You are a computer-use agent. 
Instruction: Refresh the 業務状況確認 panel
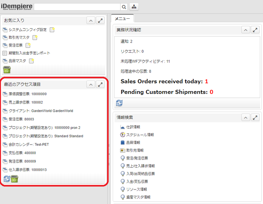coord(119,103)
